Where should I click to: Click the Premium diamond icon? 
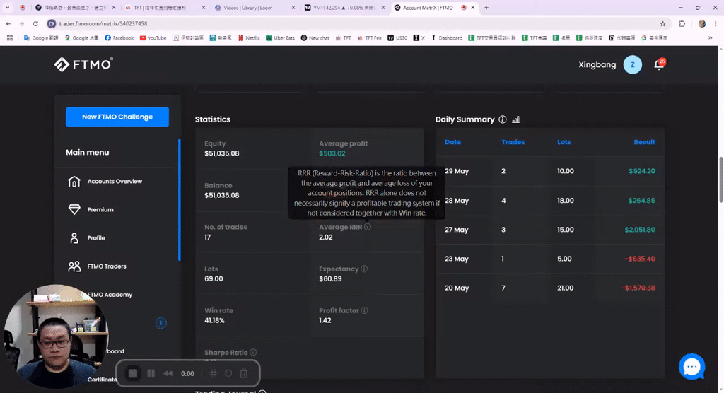tap(74, 210)
